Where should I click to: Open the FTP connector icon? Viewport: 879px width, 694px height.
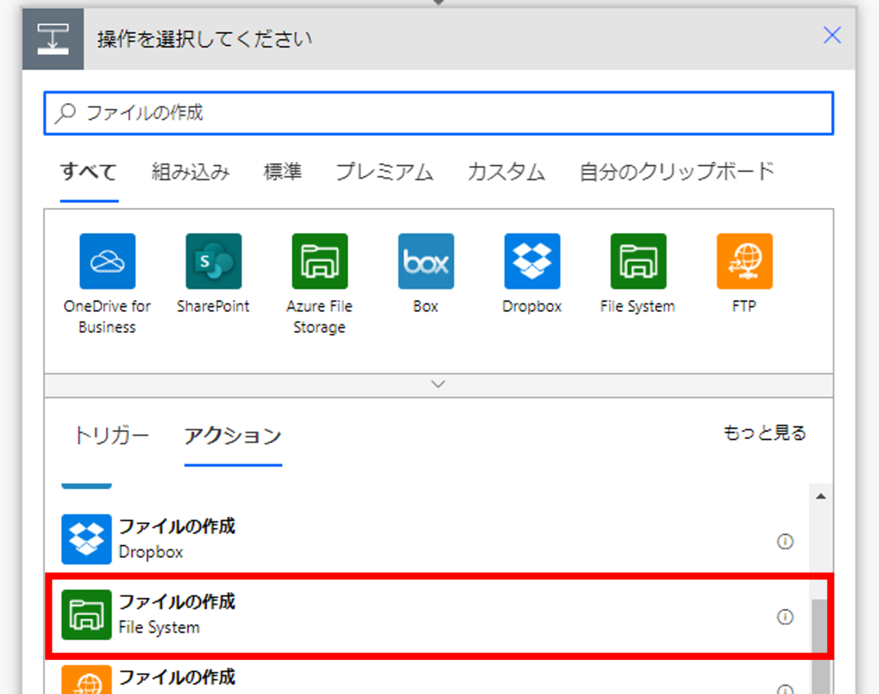(745, 261)
